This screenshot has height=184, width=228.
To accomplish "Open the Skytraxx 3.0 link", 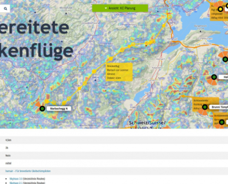I will click(x=16, y=178).
